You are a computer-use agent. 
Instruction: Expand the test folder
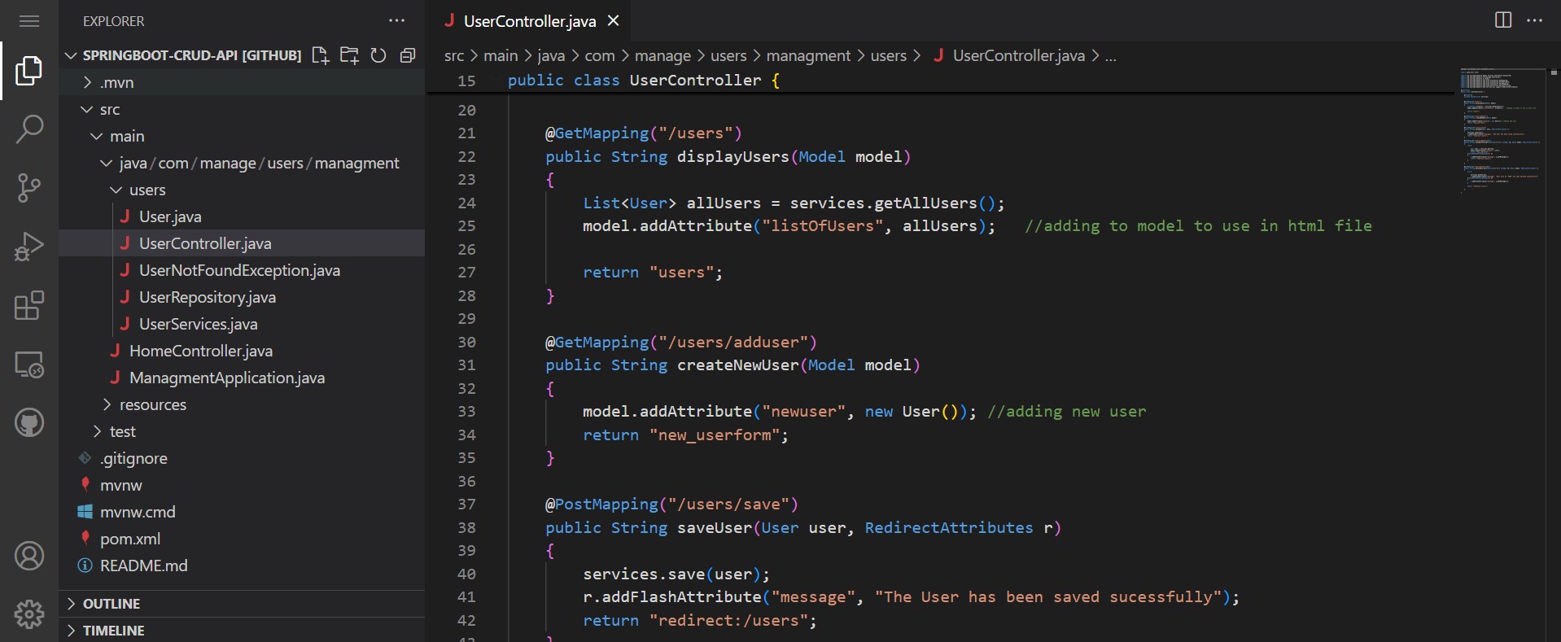(x=242, y=431)
